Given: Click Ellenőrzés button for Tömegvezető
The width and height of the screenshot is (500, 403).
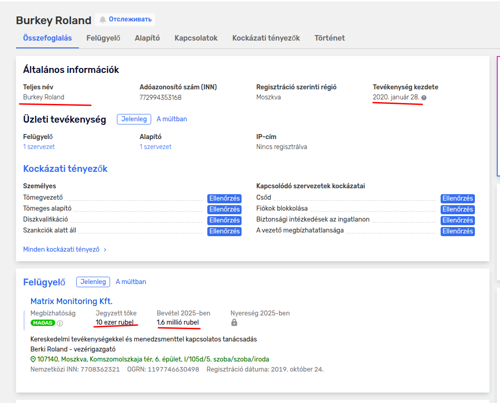Looking at the screenshot, I should tap(225, 198).
